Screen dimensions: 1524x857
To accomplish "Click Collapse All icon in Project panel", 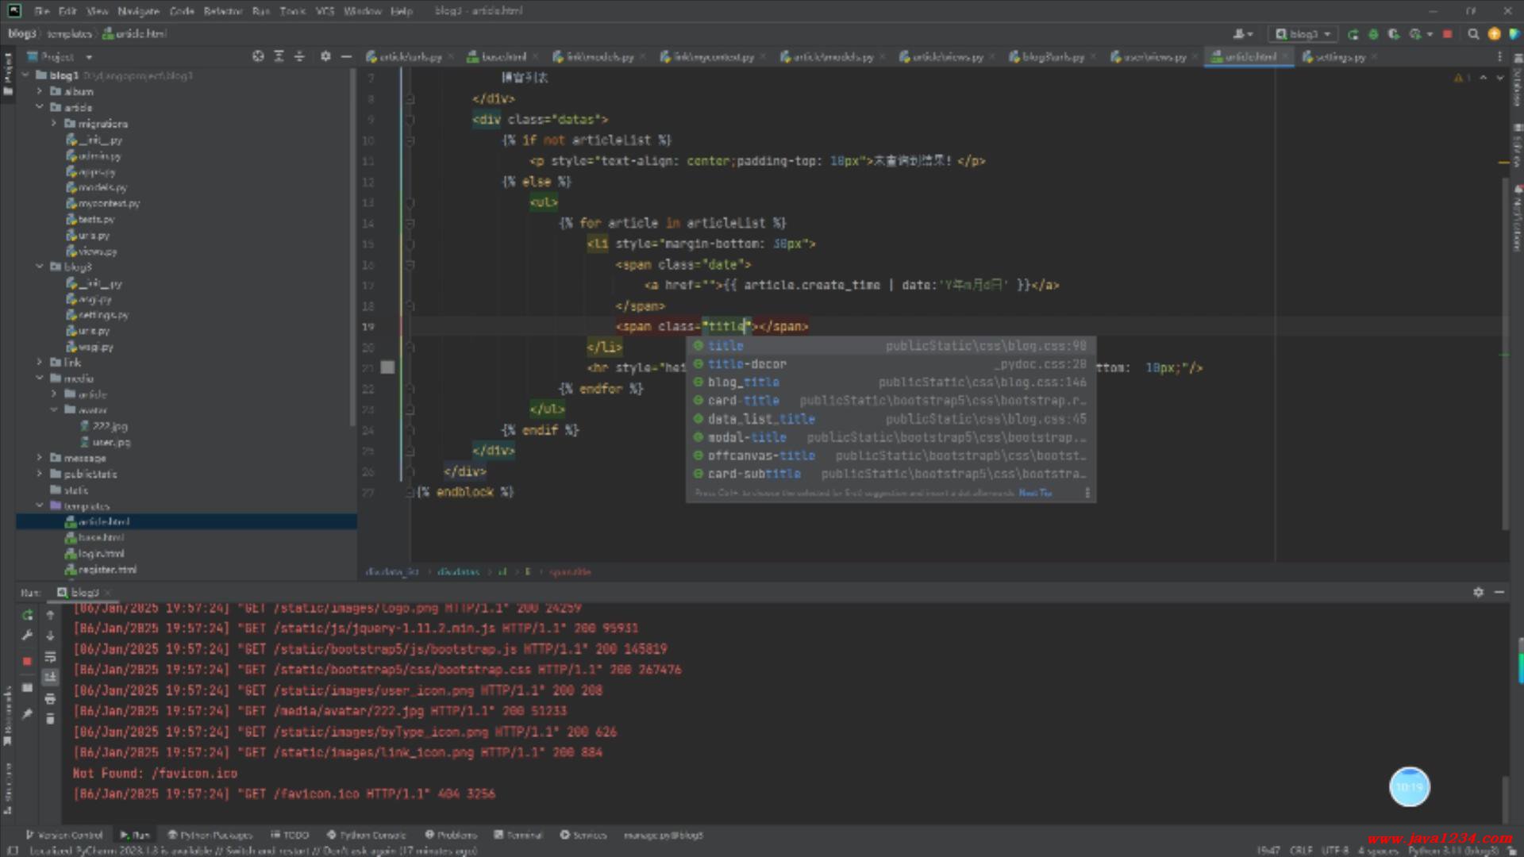I will tap(299, 56).
